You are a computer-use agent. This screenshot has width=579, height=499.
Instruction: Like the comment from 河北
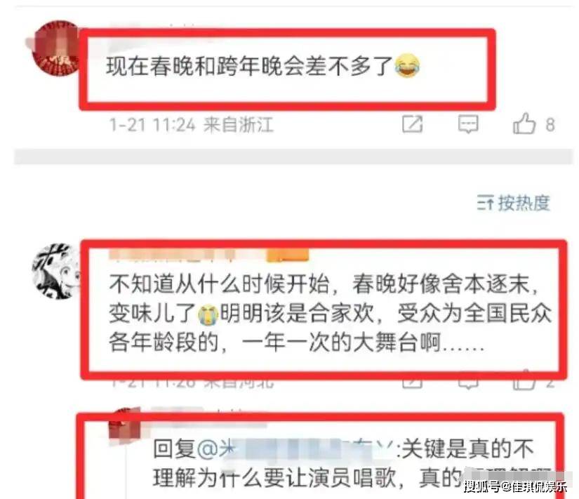(524, 380)
